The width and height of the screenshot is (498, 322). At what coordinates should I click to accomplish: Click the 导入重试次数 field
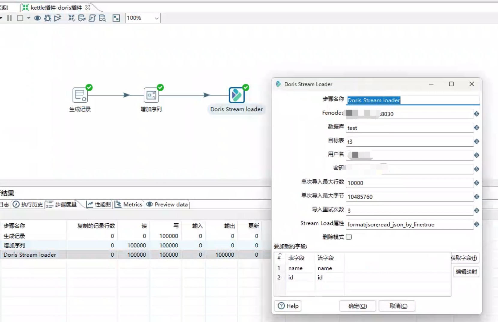(x=409, y=210)
